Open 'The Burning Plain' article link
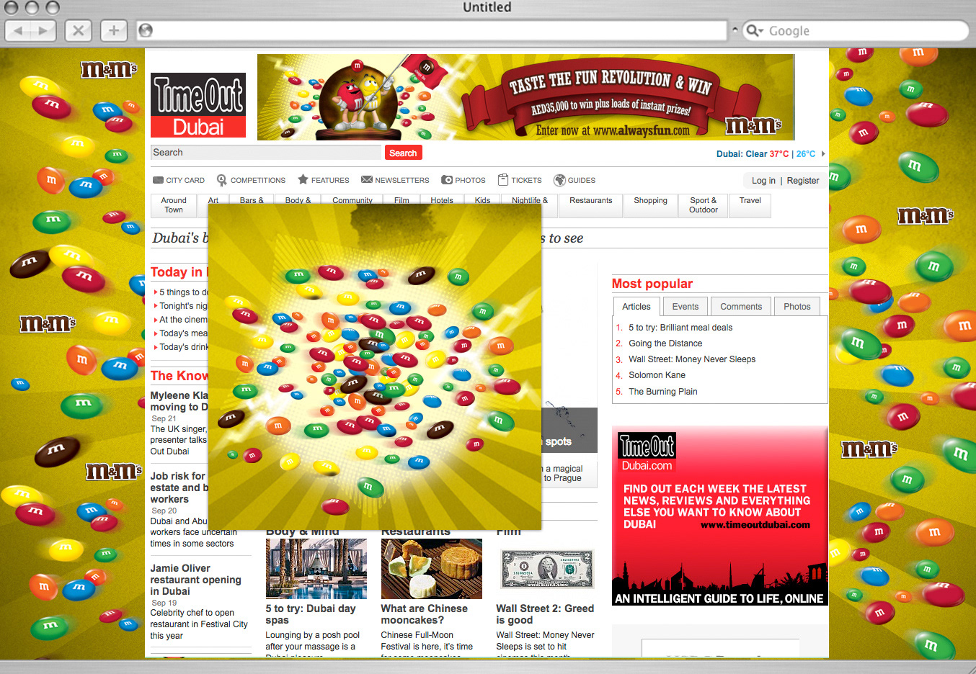976x674 pixels. click(x=662, y=392)
